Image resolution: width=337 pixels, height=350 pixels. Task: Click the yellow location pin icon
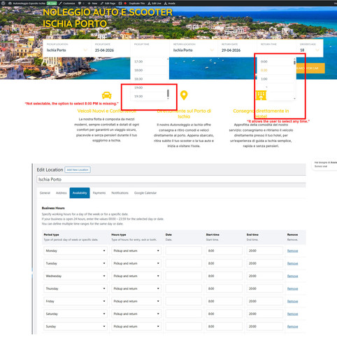[184, 95]
